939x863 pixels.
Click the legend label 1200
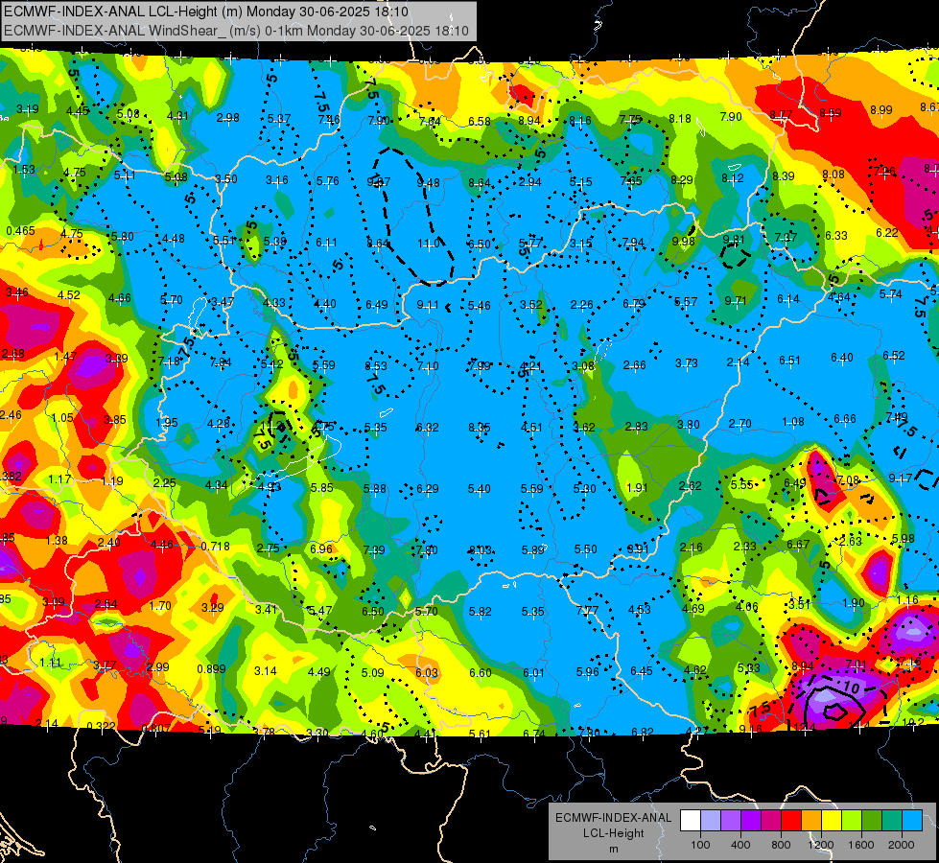pyautogui.click(x=820, y=845)
